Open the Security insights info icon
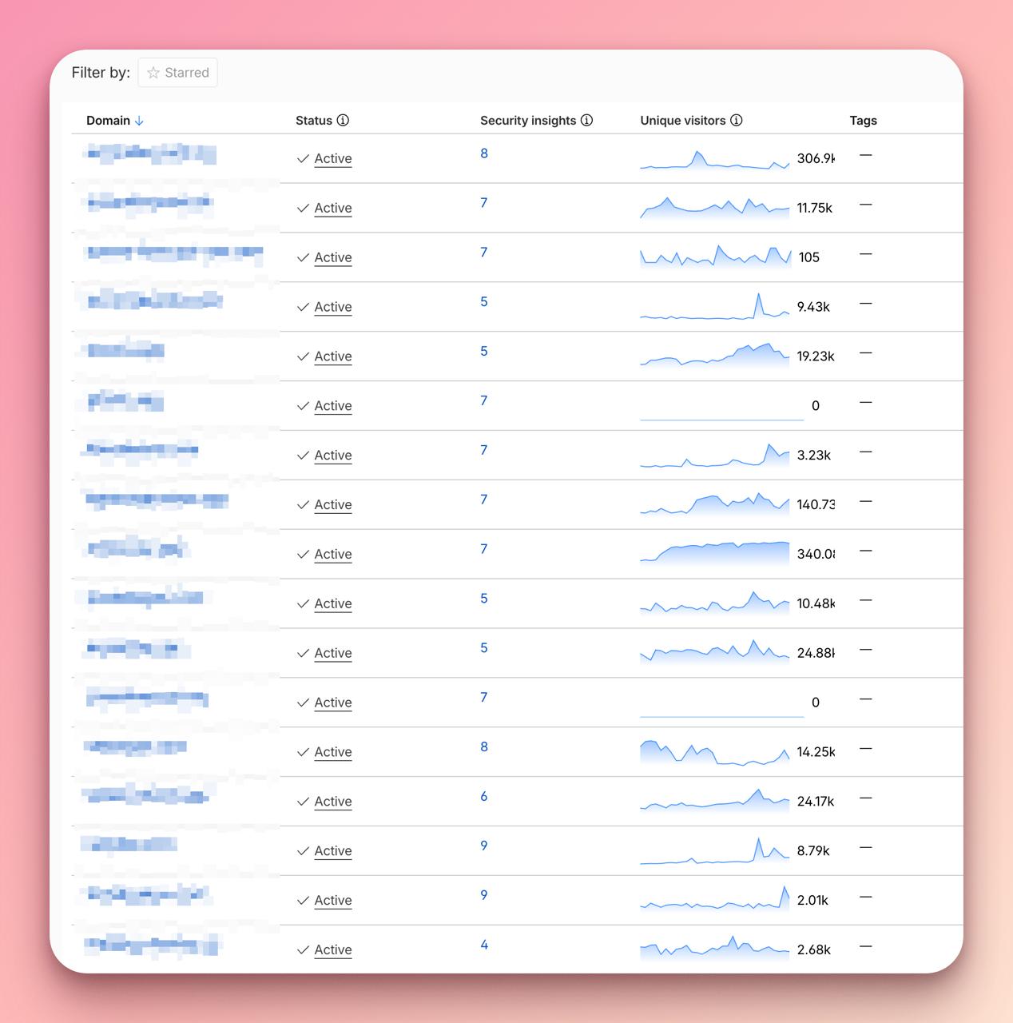 click(x=586, y=121)
